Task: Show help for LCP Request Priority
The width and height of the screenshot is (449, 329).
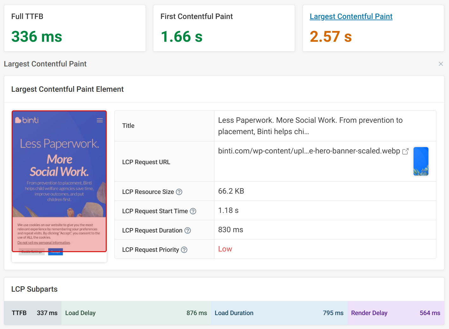Action: pos(184,250)
